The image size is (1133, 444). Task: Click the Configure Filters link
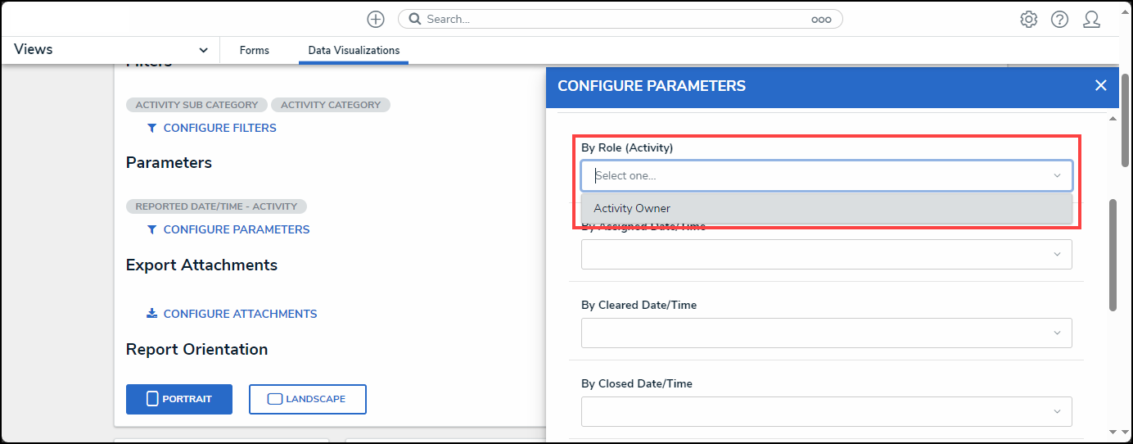pyautogui.click(x=219, y=128)
